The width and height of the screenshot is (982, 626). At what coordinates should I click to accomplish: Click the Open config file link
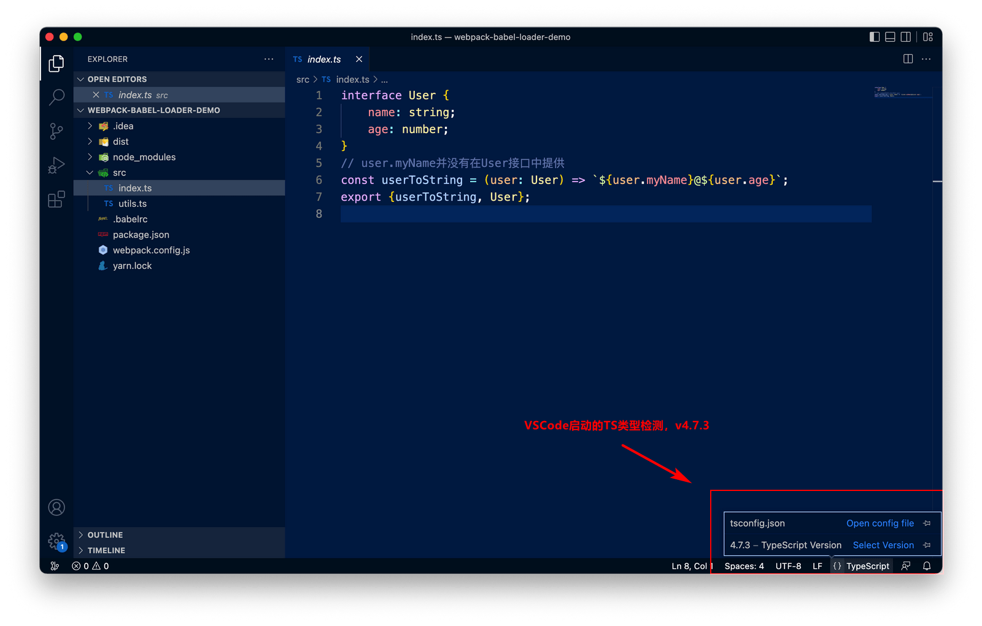tap(880, 524)
